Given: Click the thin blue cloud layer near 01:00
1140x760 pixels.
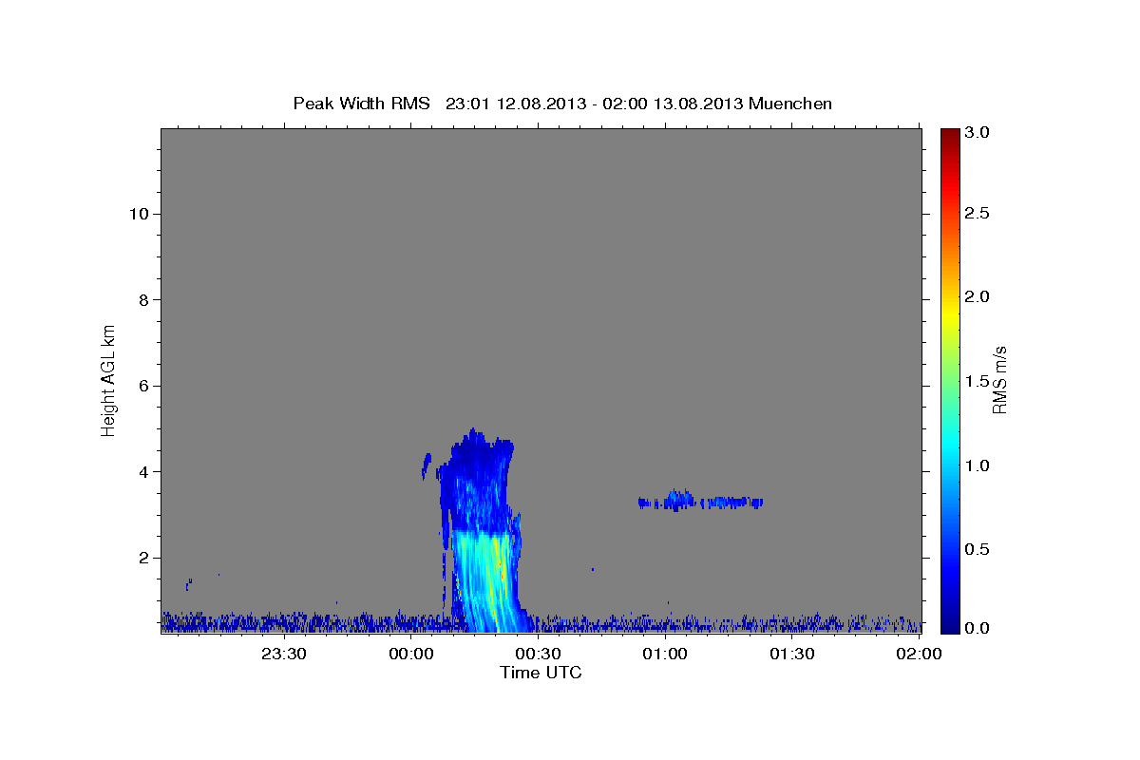Looking at the screenshot, I should [700, 501].
